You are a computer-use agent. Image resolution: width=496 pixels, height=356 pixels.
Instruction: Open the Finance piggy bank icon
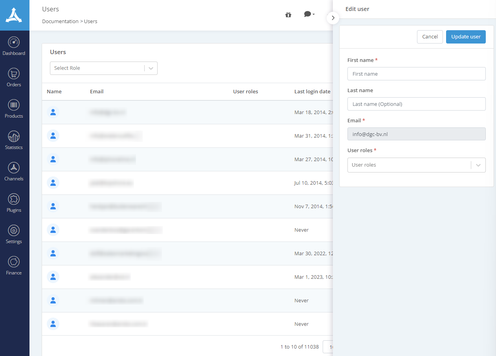pos(14,262)
